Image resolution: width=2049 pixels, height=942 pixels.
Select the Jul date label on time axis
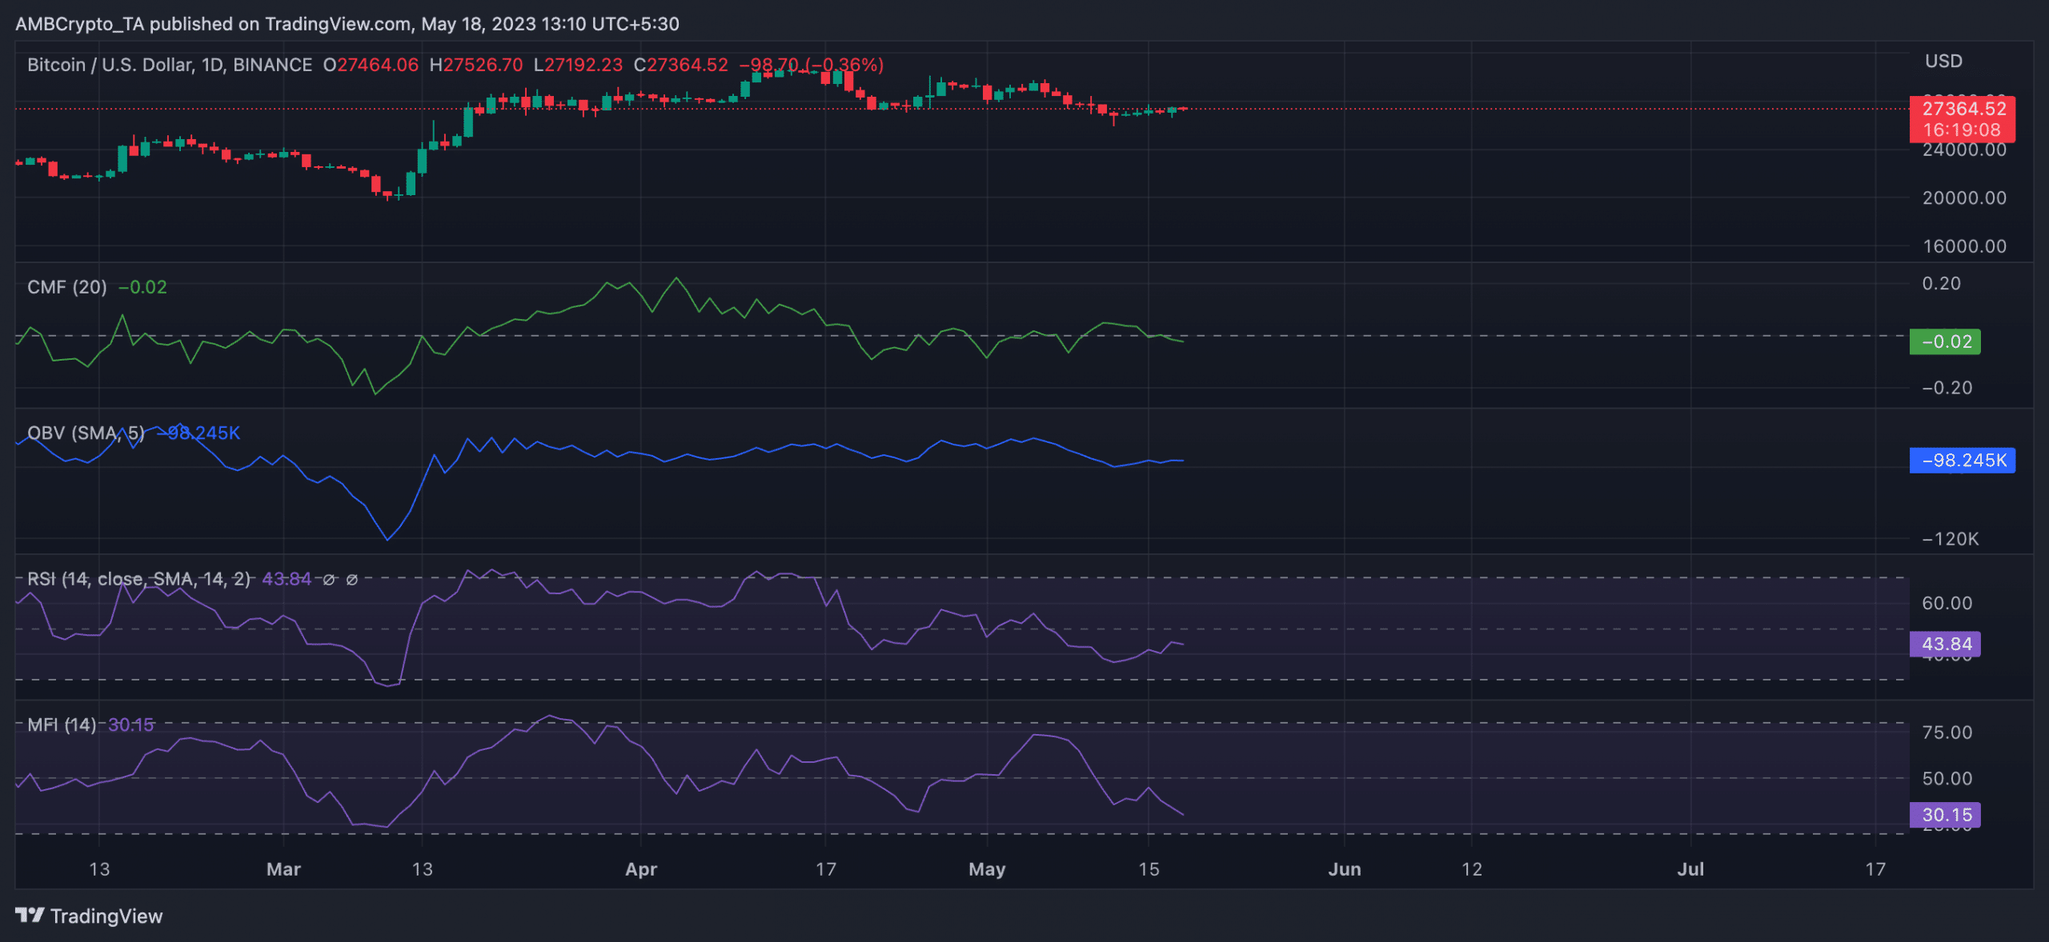pos(1690,869)
